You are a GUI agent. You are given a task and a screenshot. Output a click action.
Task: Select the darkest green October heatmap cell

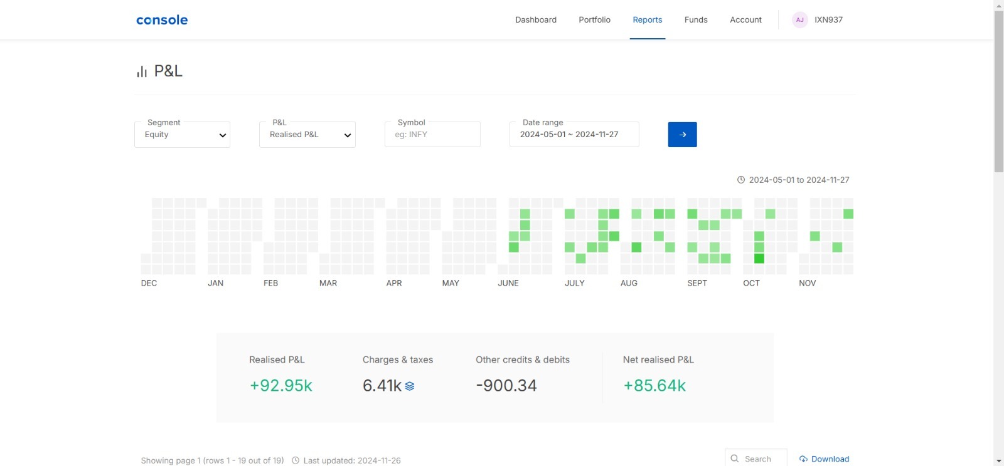point(759,259)
